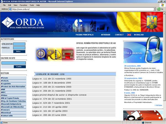Screen dimensions: 166x124
Task: Open the address bar dropdown arrow
Action: pos(155,9)
